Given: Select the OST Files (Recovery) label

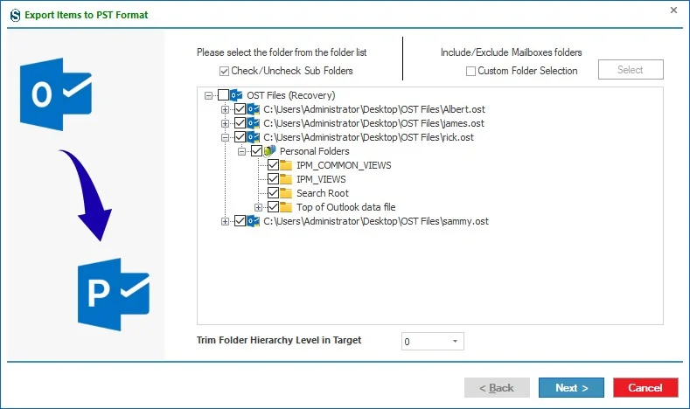Looking at the screenshot, I should (291, 95).
